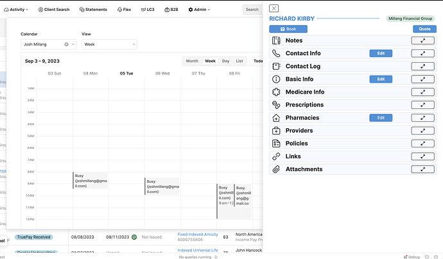The image size is (443, 259).
Task: Click the Debug status bar icon
Action: [x=406, y=256]
